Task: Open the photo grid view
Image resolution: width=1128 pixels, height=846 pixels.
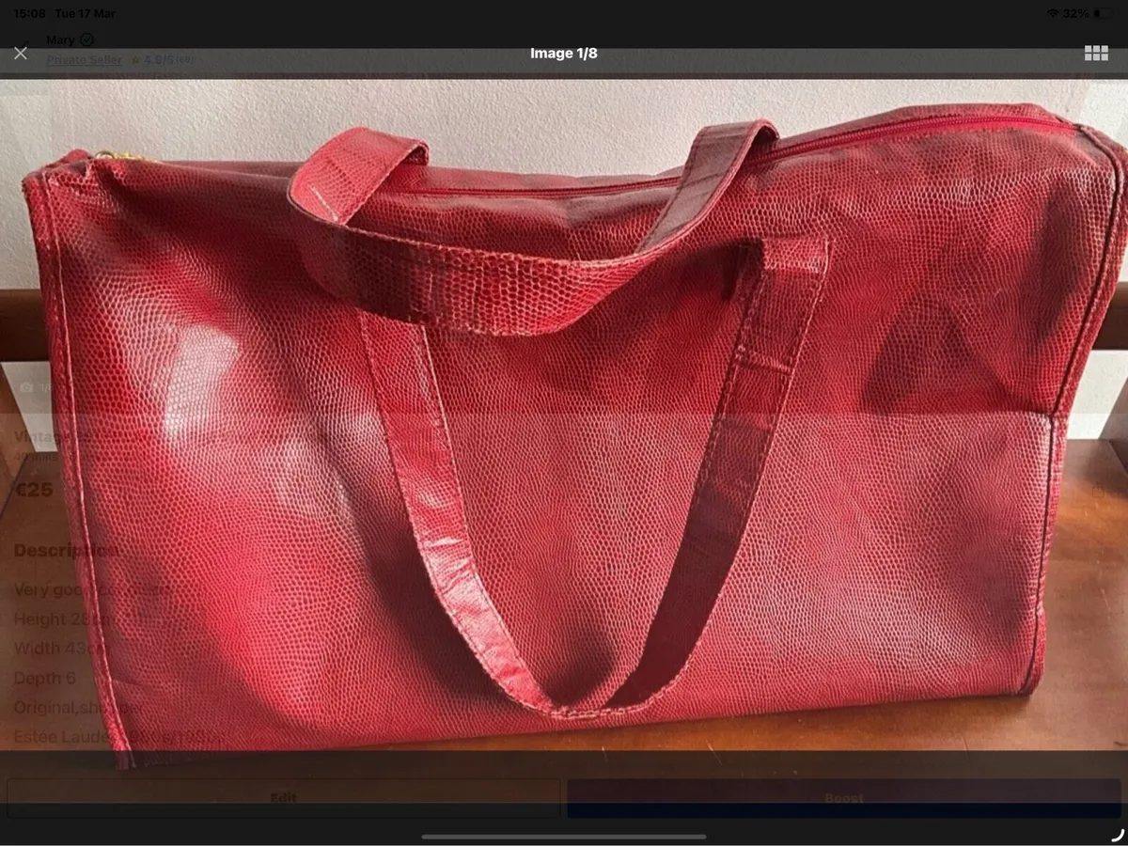Action: click(x=1097, y=53)
